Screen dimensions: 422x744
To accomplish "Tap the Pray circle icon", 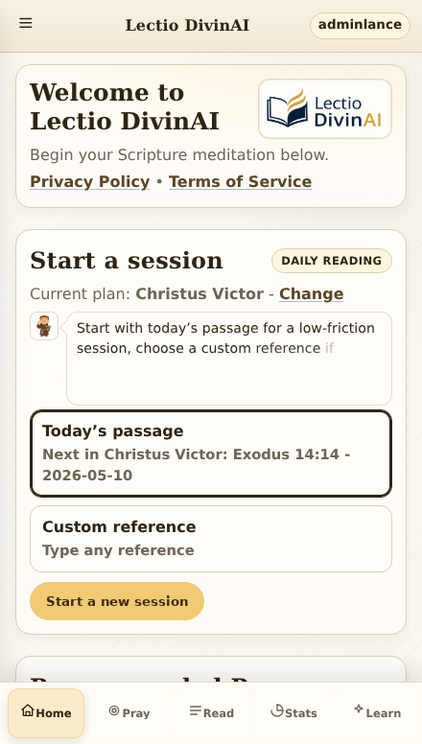I will (x=114, y=710).
